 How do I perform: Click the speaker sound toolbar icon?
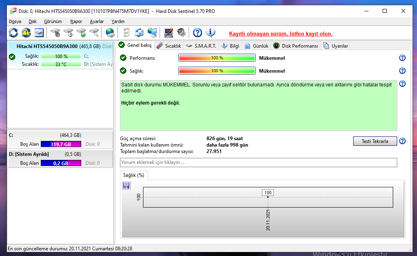point(181,33)
